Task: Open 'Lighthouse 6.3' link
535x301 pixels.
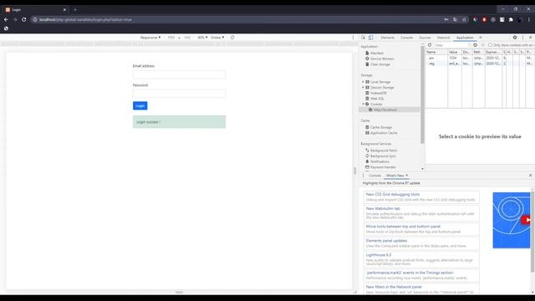Action: 379,255
